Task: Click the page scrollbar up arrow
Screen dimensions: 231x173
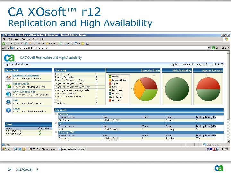Action: pyautogui.click(x=228, y=52)
